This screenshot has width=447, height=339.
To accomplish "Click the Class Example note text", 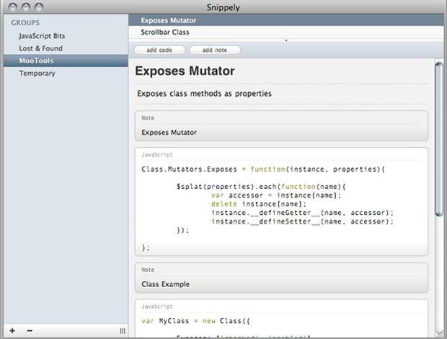I will [x=166, y=284].
